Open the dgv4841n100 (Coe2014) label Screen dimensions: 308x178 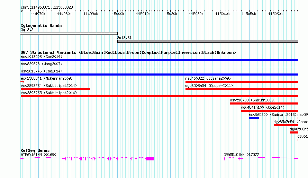[263, 107]
